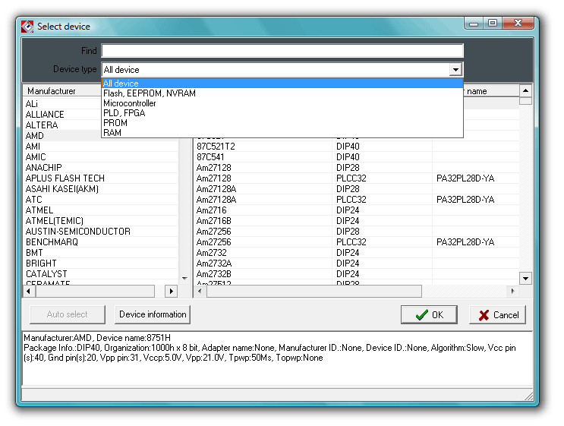The height and width of the screenshot is (426, 564).
Task: Minimize the Select device window
Action: (474, 24)
